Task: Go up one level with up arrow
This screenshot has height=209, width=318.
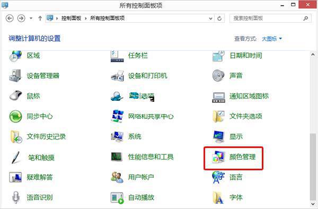Action: point(40,19)
